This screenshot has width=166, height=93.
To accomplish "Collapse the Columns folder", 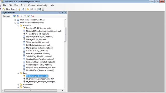I will 18,26.
